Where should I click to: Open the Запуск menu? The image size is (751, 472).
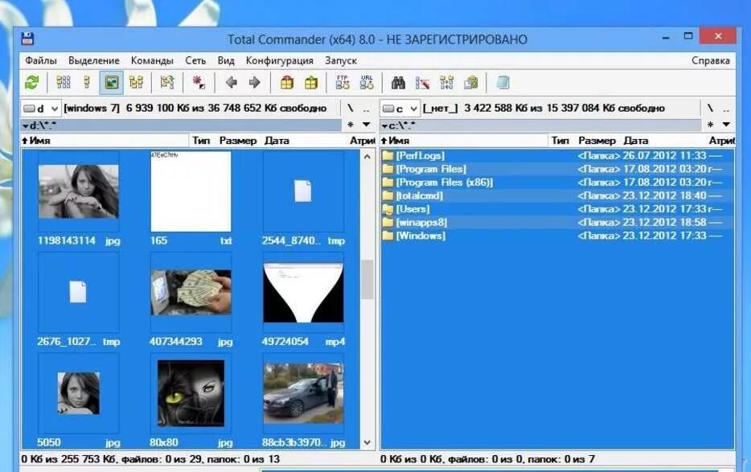(x=341, y=60)
